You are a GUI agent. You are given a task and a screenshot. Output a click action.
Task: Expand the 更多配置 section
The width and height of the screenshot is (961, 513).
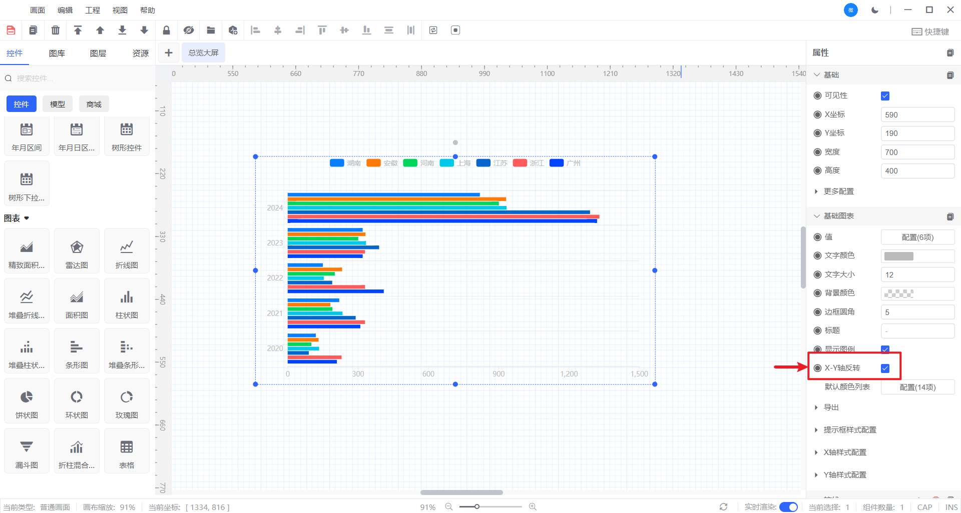(x=838, y=191)
